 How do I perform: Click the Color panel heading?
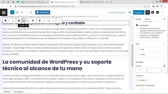(x=138, y=44)
